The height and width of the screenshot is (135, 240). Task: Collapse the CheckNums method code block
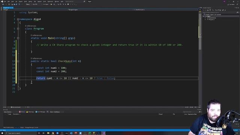click(x=18, y=61)
